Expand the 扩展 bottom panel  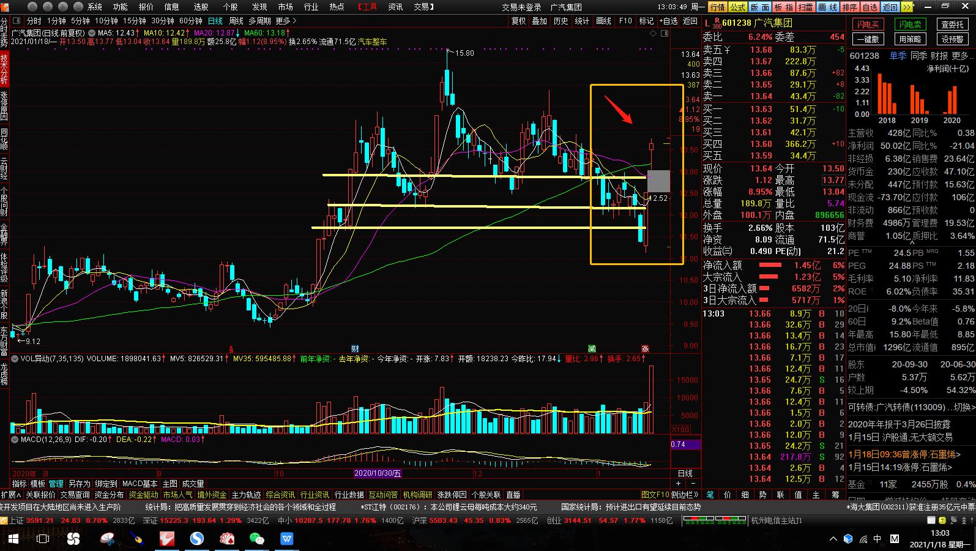(x=11, y=495)
